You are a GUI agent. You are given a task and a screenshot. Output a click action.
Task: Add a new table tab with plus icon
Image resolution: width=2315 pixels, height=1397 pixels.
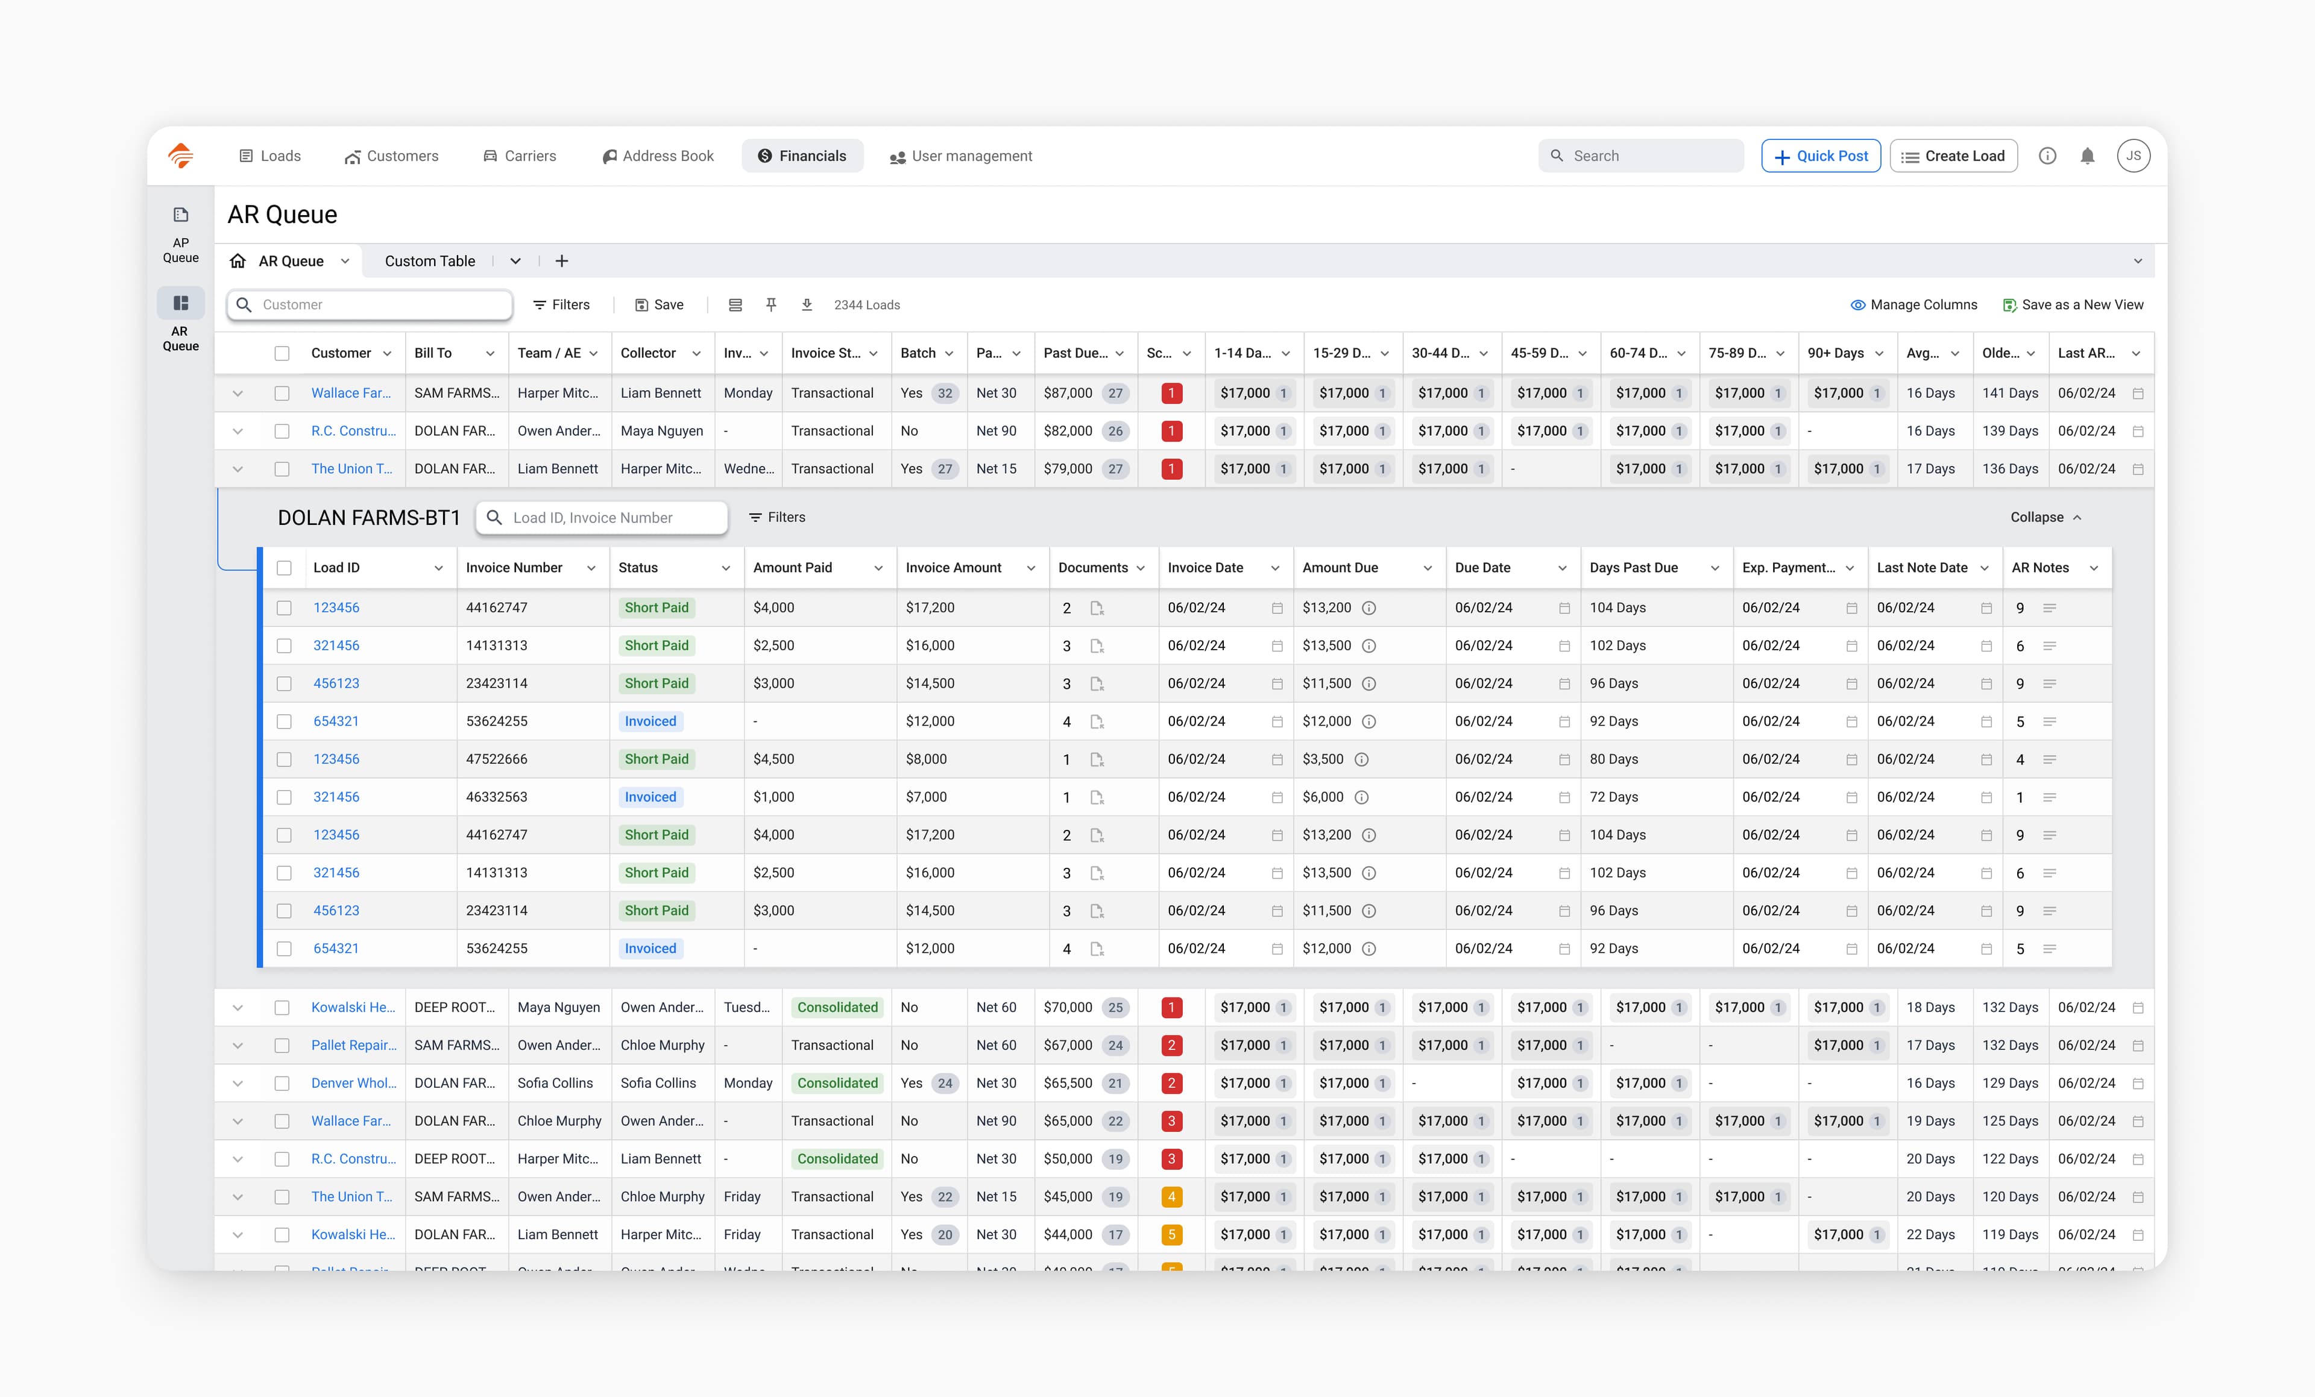coord(562,261)
